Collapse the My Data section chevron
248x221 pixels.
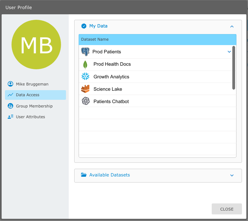232,26
